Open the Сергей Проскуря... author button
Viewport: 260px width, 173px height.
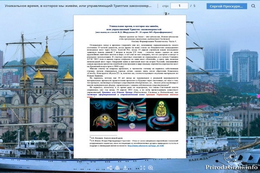(x=227, y=6)
